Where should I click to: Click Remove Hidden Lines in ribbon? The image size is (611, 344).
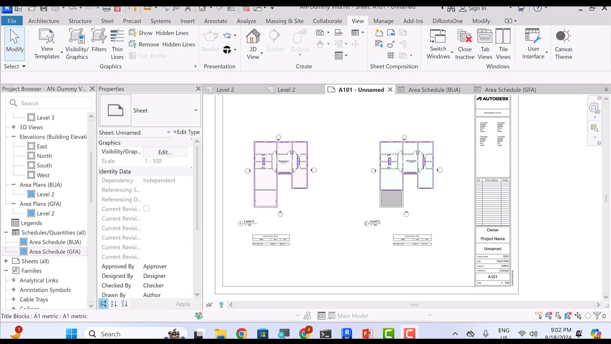(x=161, y=44)
